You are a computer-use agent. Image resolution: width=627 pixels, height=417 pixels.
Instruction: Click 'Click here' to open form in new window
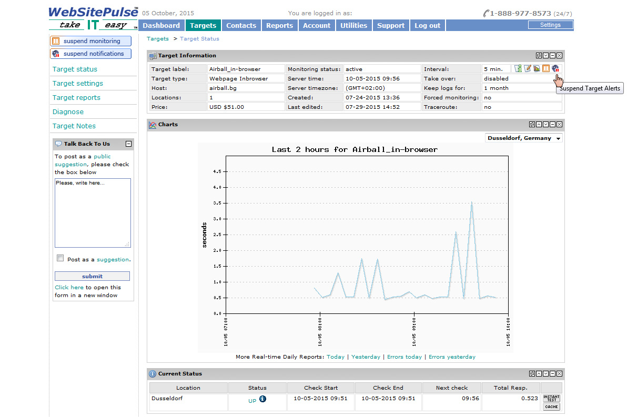69,288
